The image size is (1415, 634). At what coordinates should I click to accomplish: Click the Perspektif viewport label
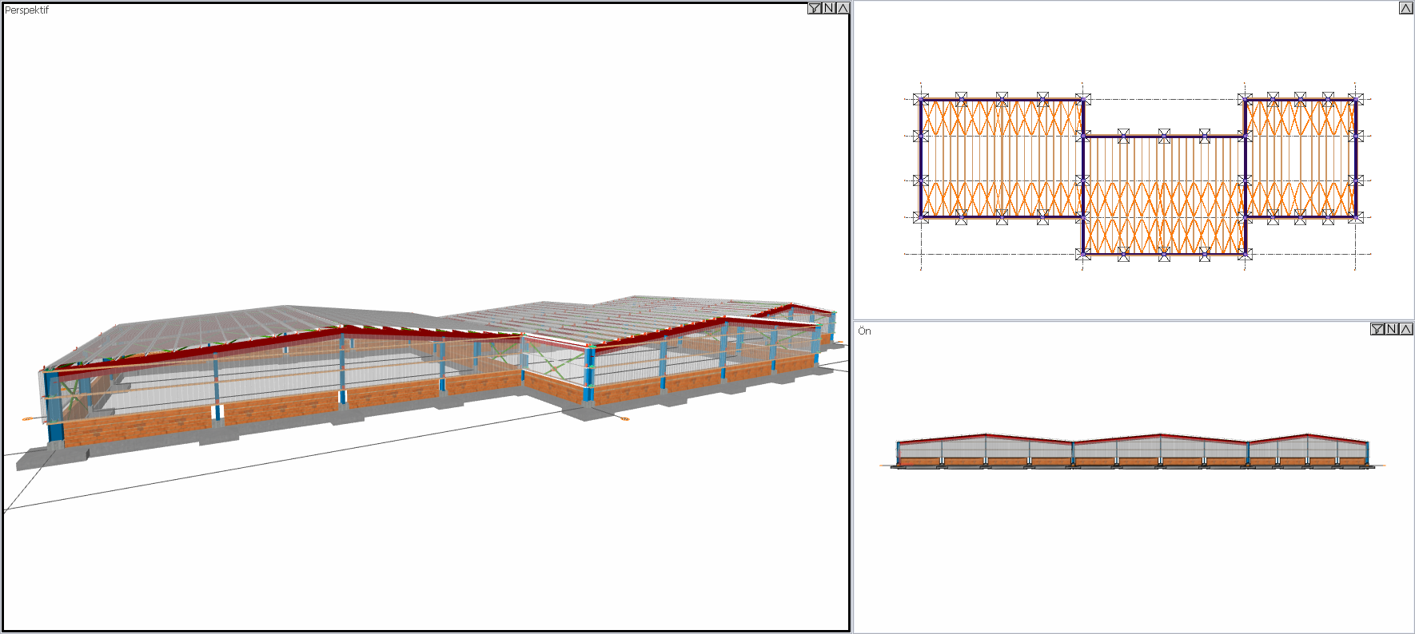(x=26, y=10)
